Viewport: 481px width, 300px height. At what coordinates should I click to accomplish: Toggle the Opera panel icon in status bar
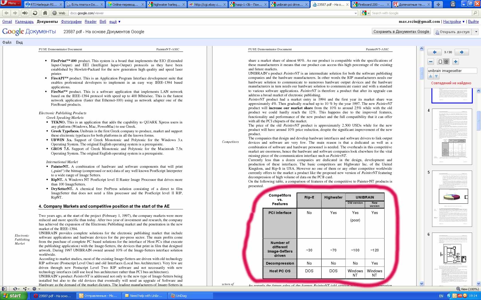4,289
